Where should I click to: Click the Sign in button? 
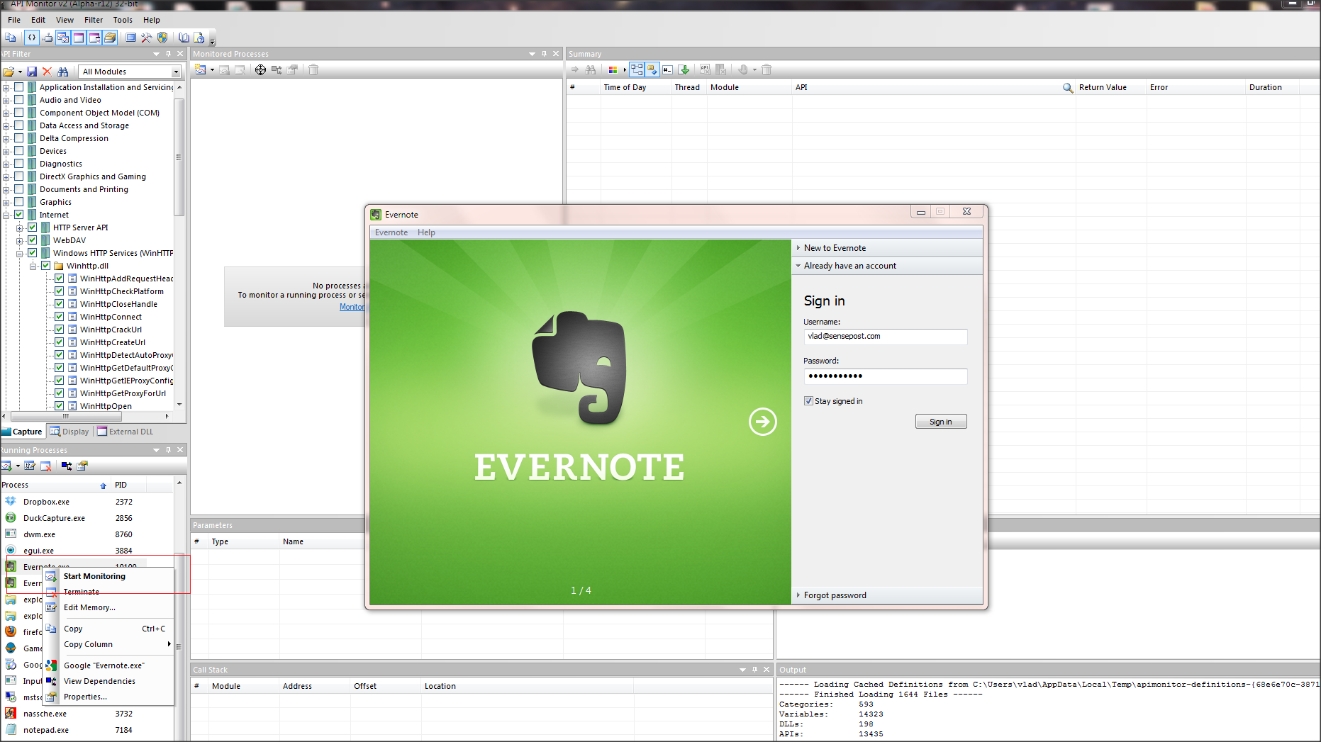click(x=940, y=422)
